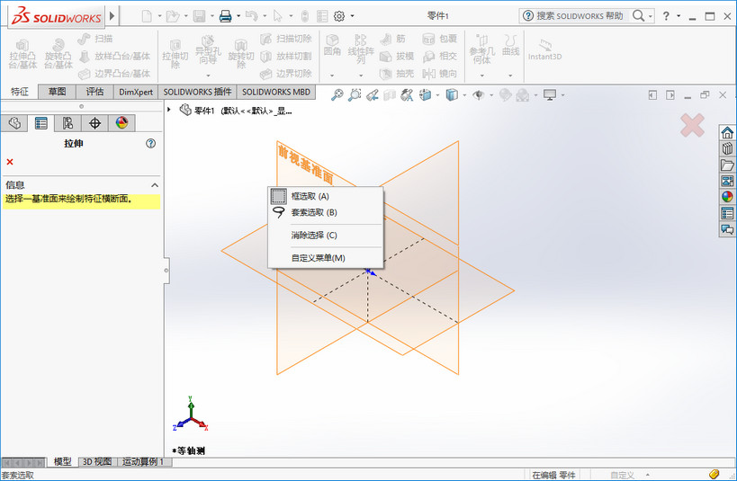Image resolution: width=737 pixels, height=481 pixels.
Task: Open the FeatureManager design tree tab
Action: (x=13, y=123)
